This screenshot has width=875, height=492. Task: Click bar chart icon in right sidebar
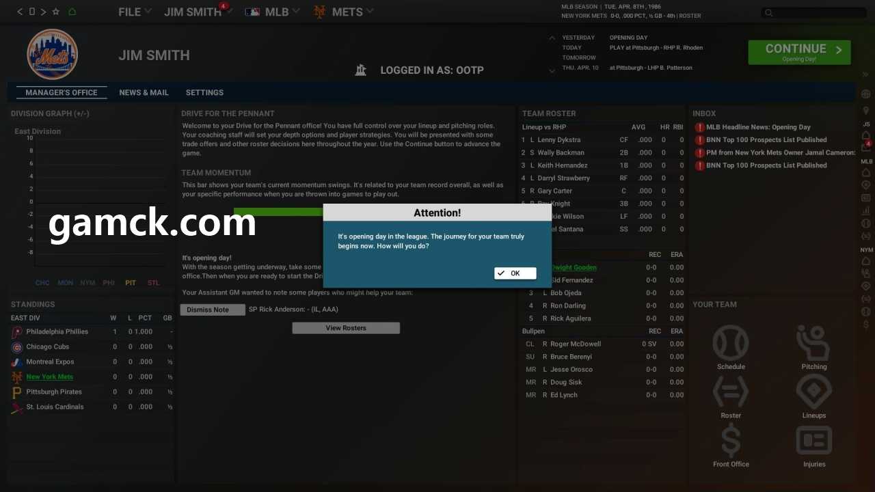click(866, 210)
